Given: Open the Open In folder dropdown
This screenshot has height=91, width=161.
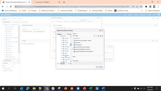Looking at the screenshot, I should 94,36.
